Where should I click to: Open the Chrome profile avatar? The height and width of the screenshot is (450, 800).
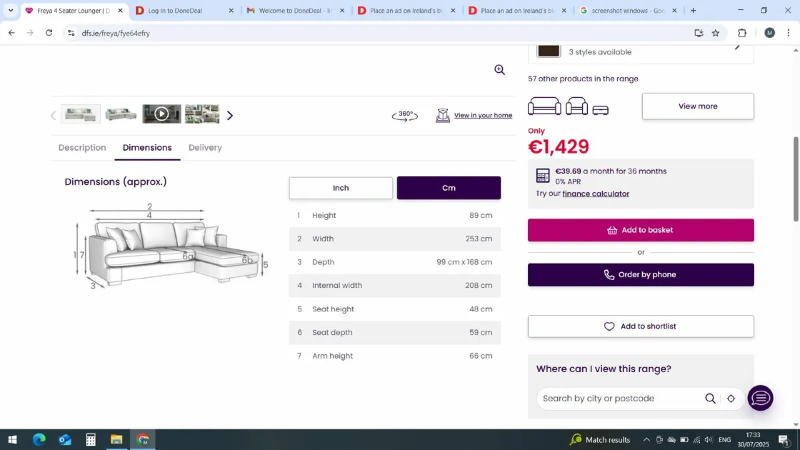[x=769, y=33]
